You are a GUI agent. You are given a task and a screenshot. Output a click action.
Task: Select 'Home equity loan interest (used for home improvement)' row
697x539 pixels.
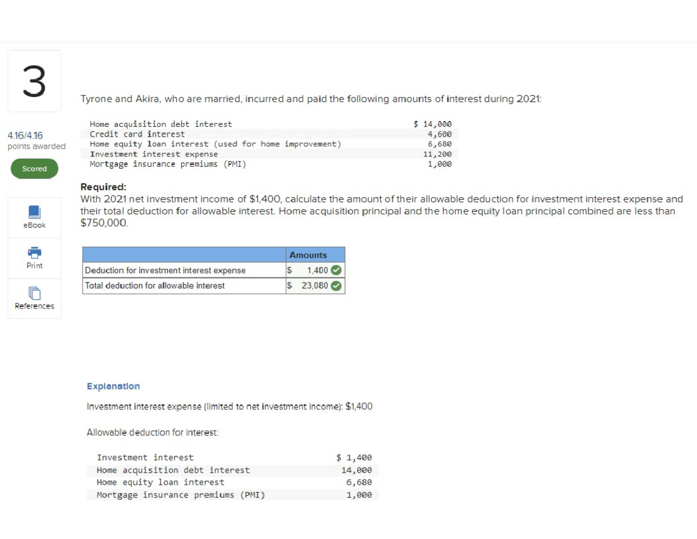215,144
